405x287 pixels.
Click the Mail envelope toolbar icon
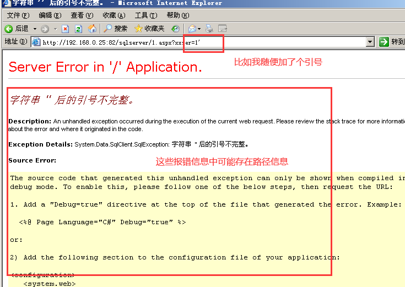point(192,29)
